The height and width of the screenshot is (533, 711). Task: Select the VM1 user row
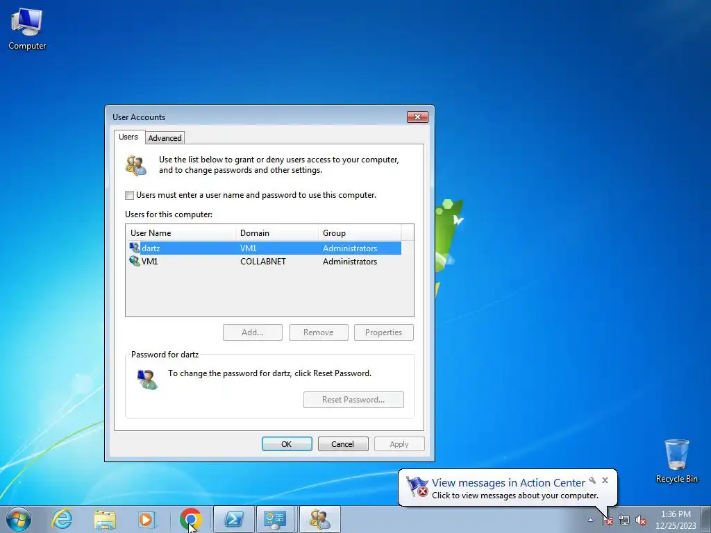point(265,261)
